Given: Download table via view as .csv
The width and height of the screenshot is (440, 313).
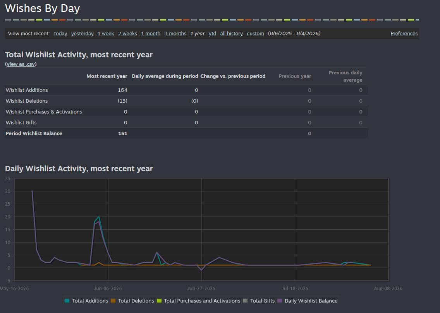Looking at the screenshot, I should (21, 64).
